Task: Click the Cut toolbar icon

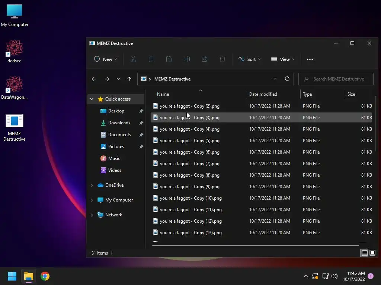Action: (133, 59)
